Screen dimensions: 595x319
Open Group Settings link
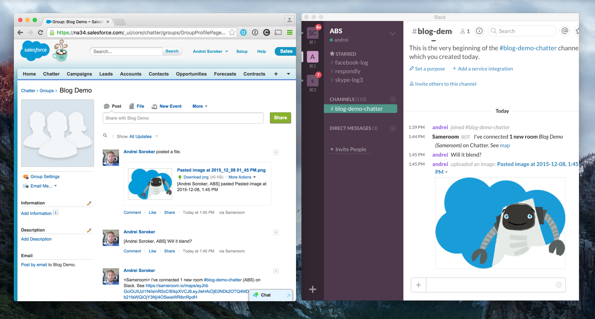pos(45,177)
